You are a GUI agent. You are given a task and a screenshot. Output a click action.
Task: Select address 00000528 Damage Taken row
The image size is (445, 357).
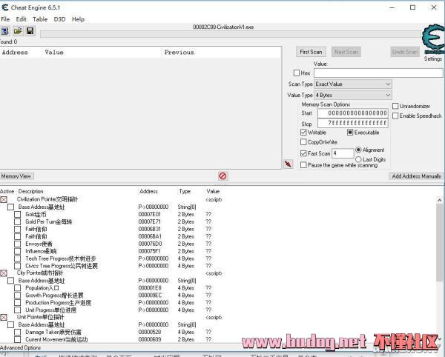click(x=150, y=332)
